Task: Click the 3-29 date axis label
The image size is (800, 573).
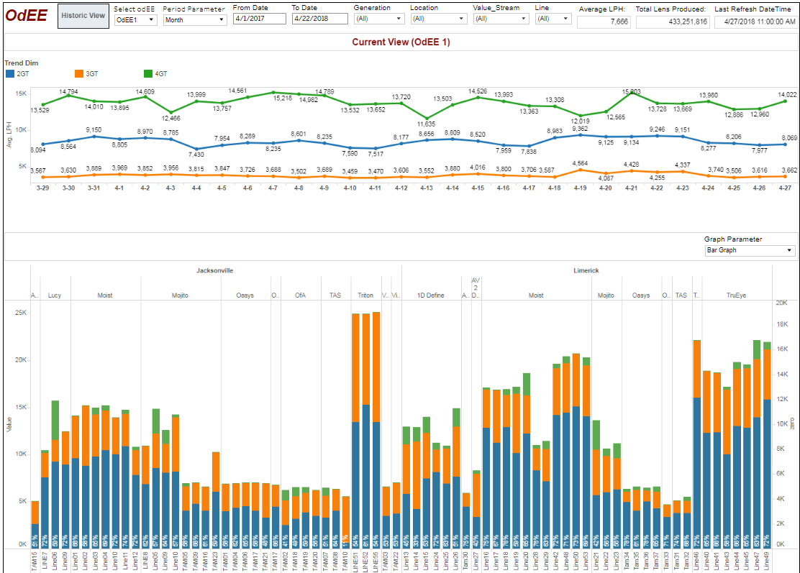Action: coord(43,188)
